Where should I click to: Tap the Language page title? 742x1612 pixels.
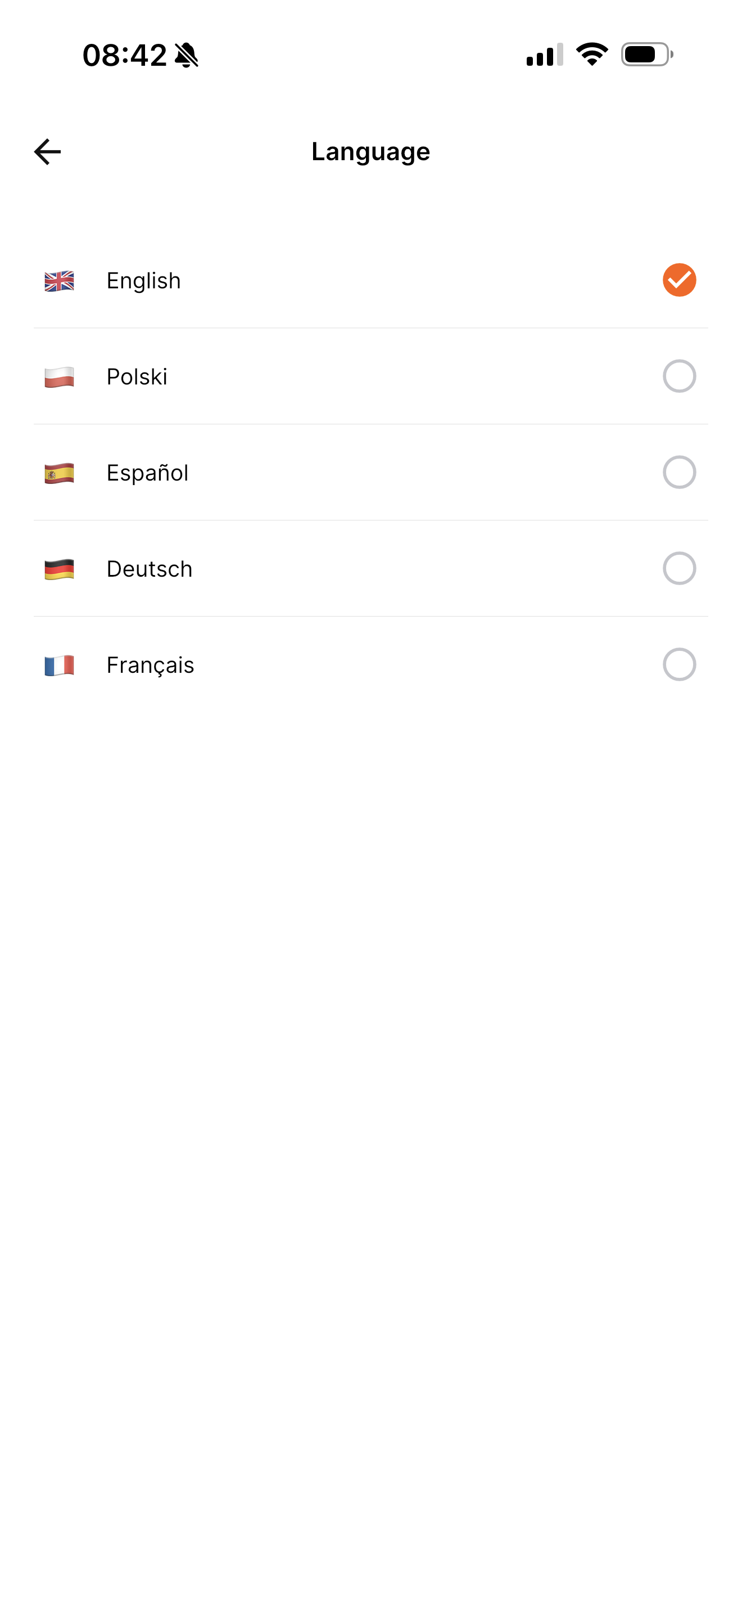371,151
